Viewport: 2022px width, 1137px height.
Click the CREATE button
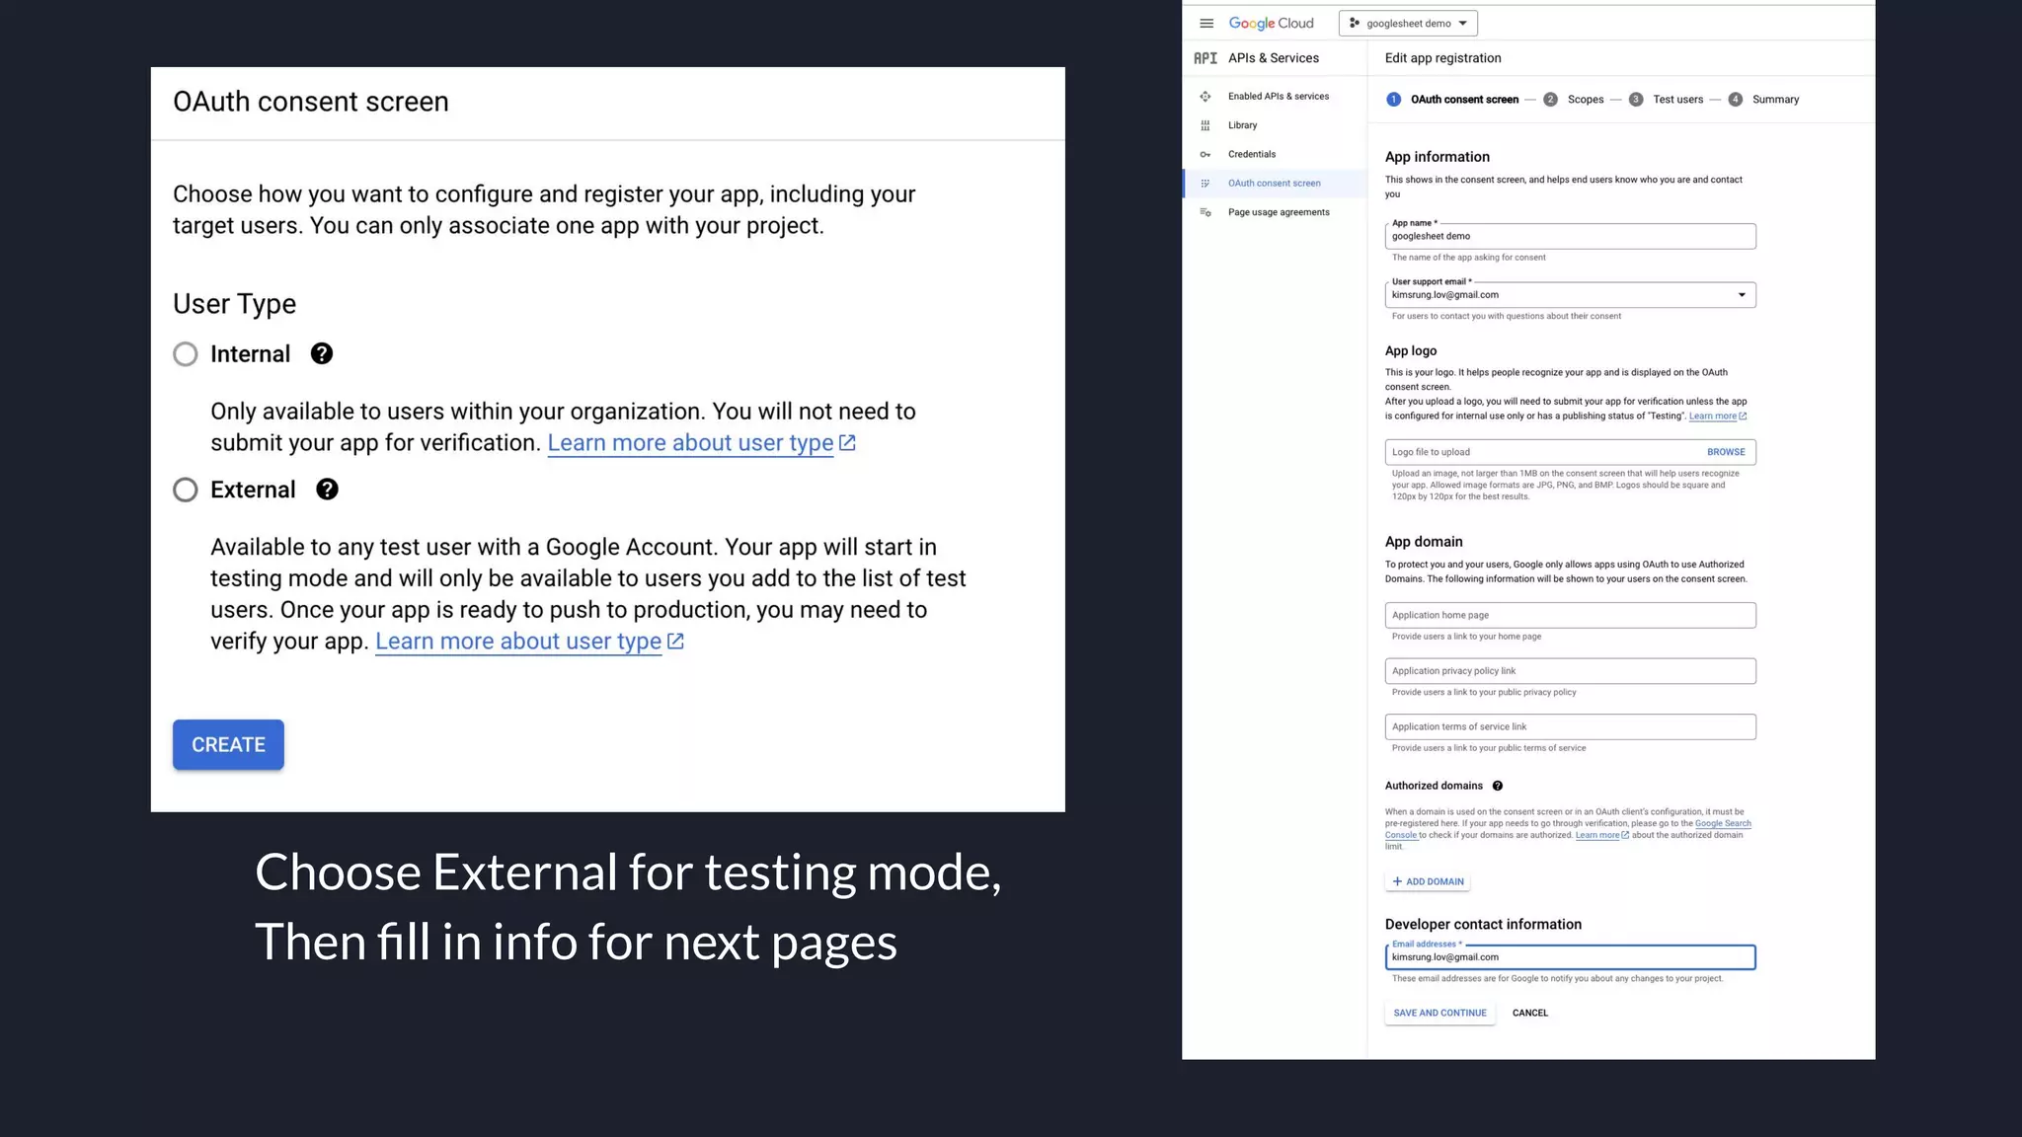point(228,744)
